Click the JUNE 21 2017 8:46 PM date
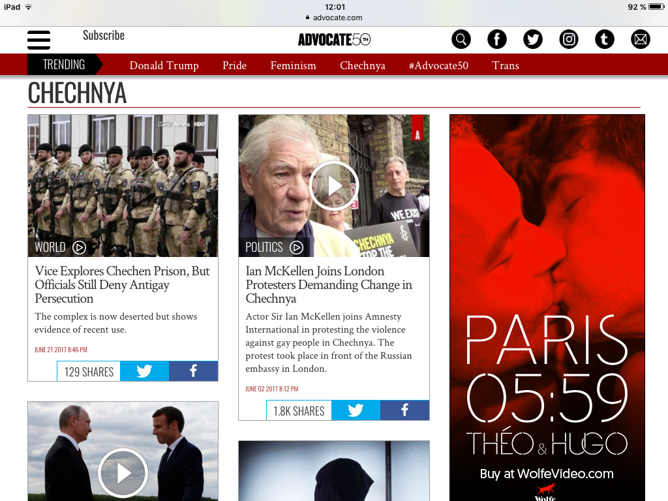 [61, 350]
